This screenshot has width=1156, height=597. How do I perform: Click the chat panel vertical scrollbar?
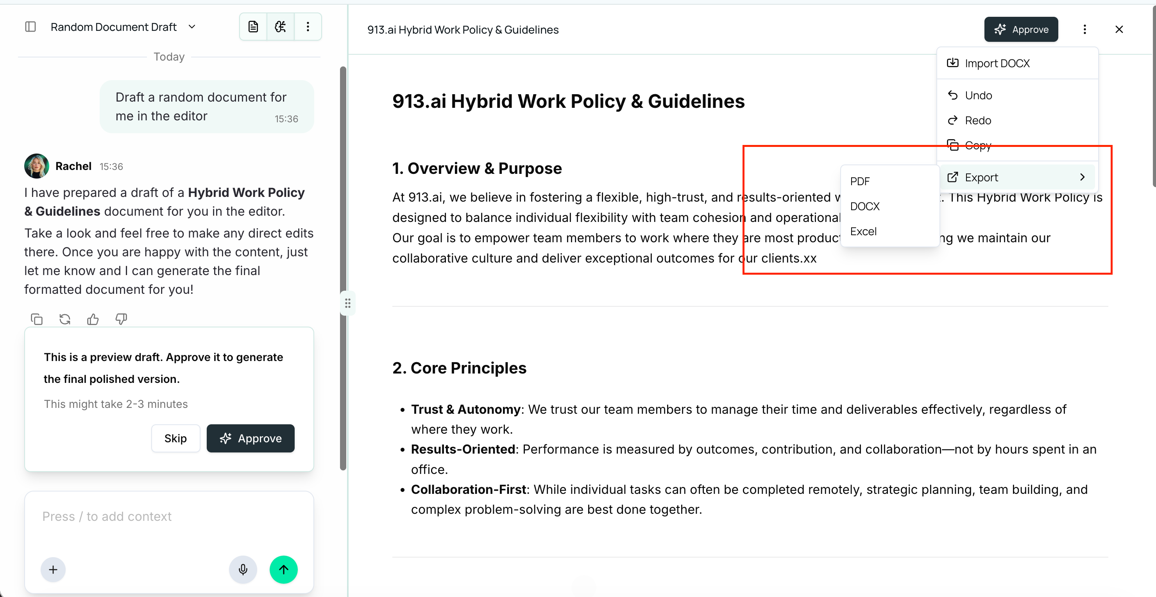[x=343, y=268]
